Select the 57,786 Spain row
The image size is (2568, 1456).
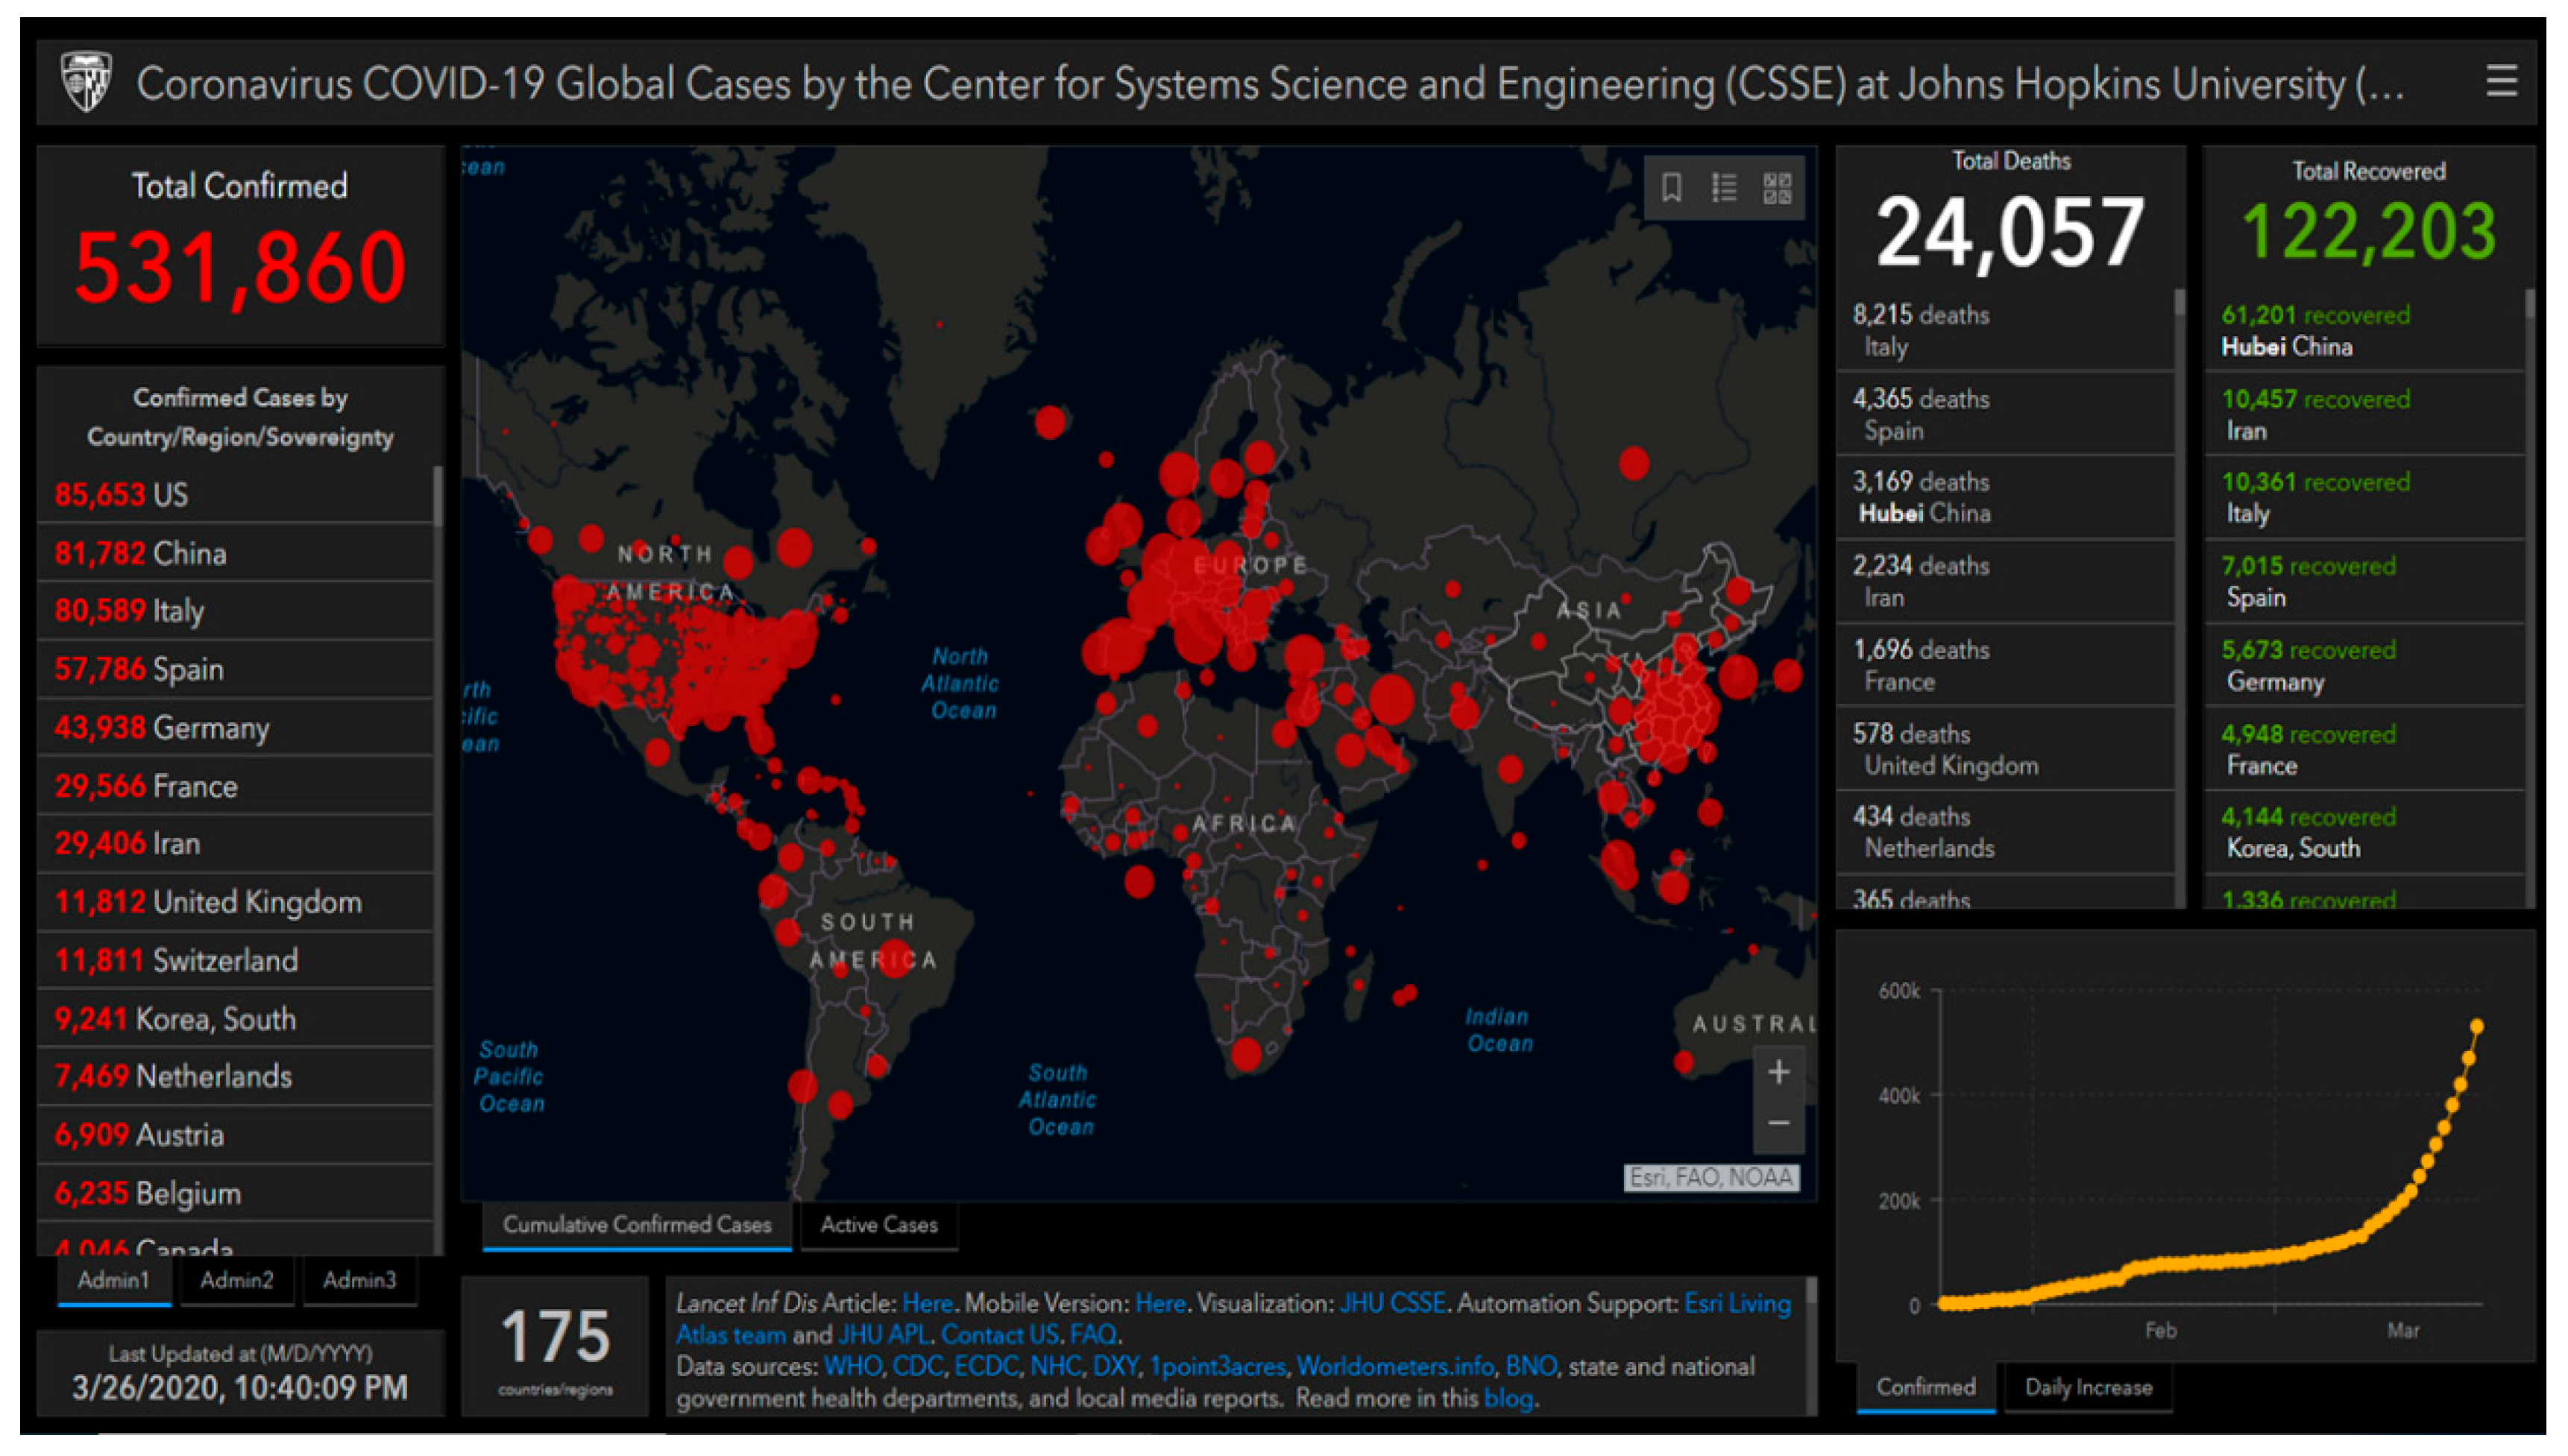tap(235, 669)
